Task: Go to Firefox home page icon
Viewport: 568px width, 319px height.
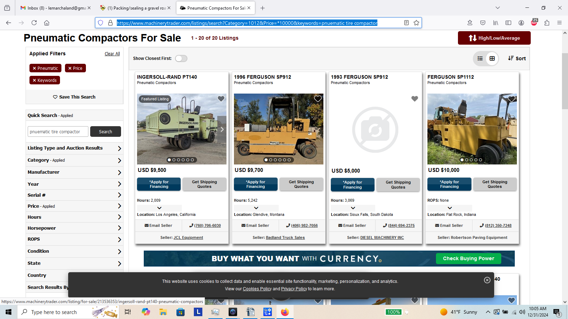Action: (47, 23)
